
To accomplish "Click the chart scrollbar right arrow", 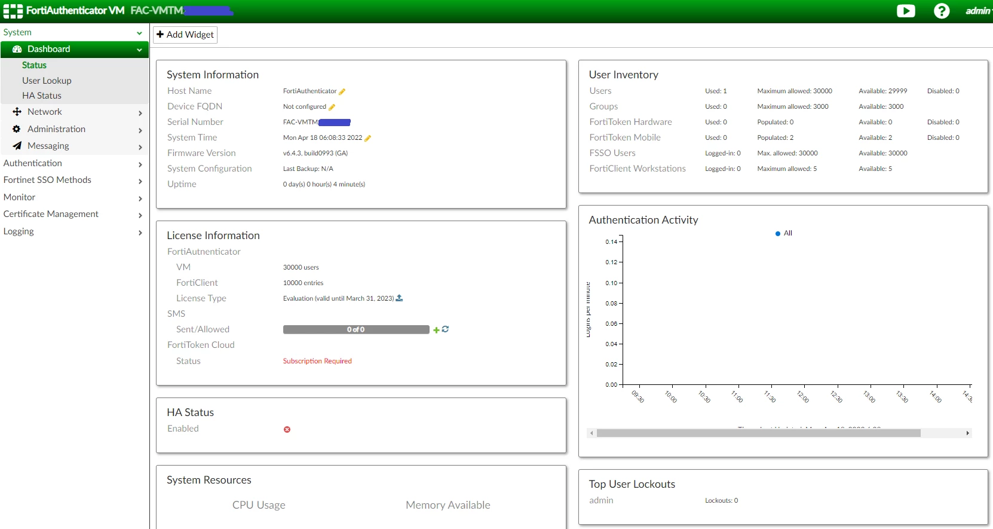I will click(967, 433).
